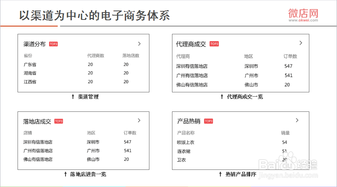This screenshot has height=187, width=337.
Task: Click 深圳有信落地店 in 代理商成交 card
Action: pyautogui.click(x=192, y=66)
